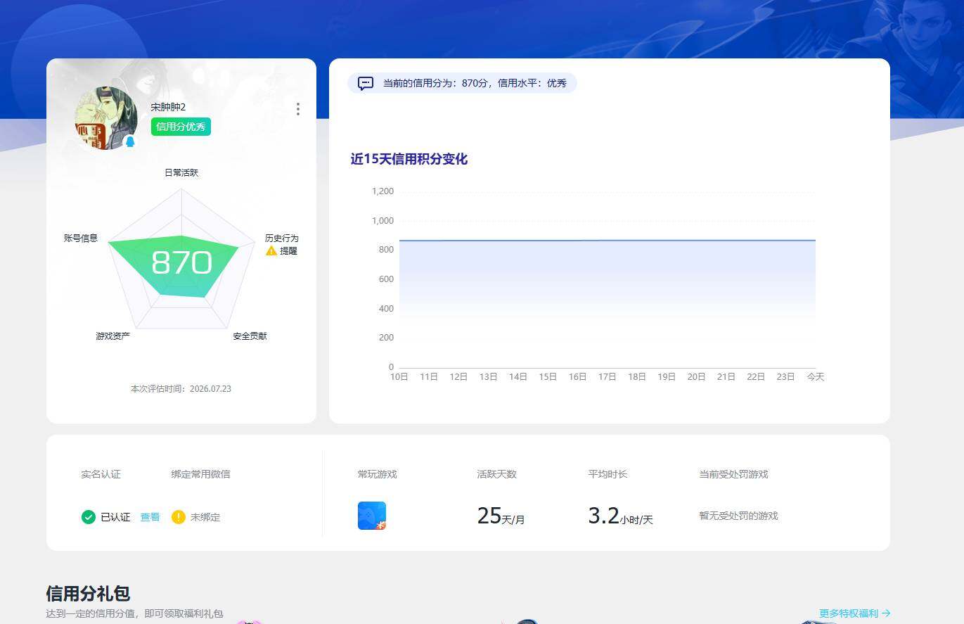
Task: Click the yellow warning triangle next to 提醒
Action: pyautogui.click(x=271, y=250)
